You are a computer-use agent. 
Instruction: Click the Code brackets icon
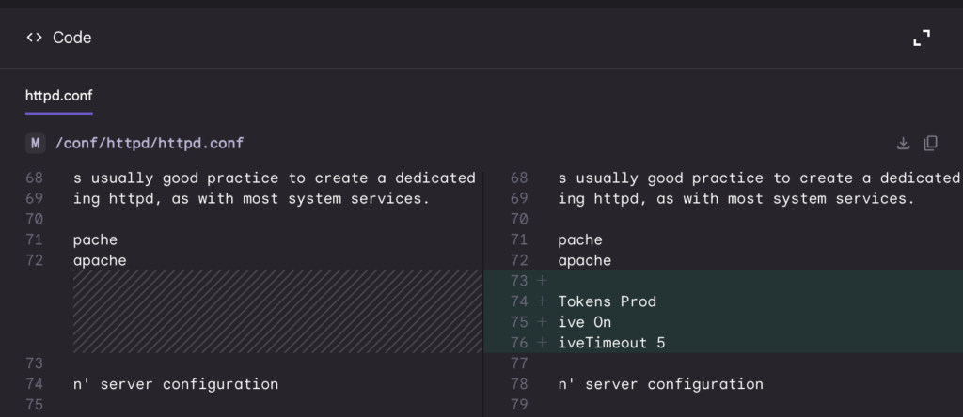pyautogui.click(x=35, y=38)
